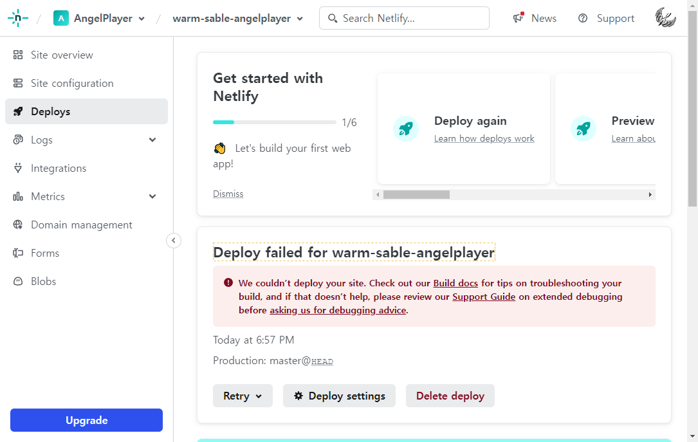The width and height of the screenshot is (698, 442).
Task: Click the Upgrade button
Action: tap(86, 420)
